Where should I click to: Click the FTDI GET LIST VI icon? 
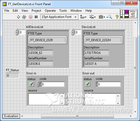pos(133,14)
